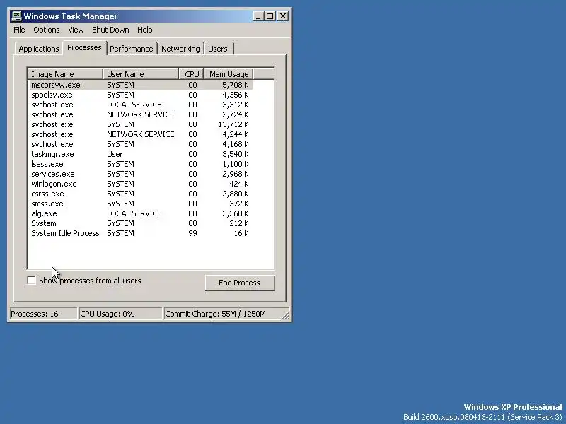
Task: Open the View menu
Action: [x=76, y=30]
